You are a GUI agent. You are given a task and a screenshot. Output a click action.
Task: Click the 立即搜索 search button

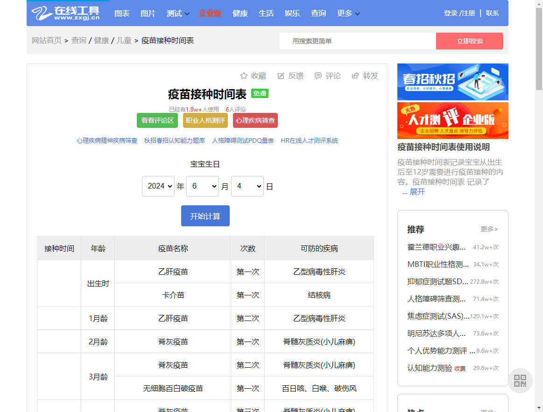(x=470, y=41)
